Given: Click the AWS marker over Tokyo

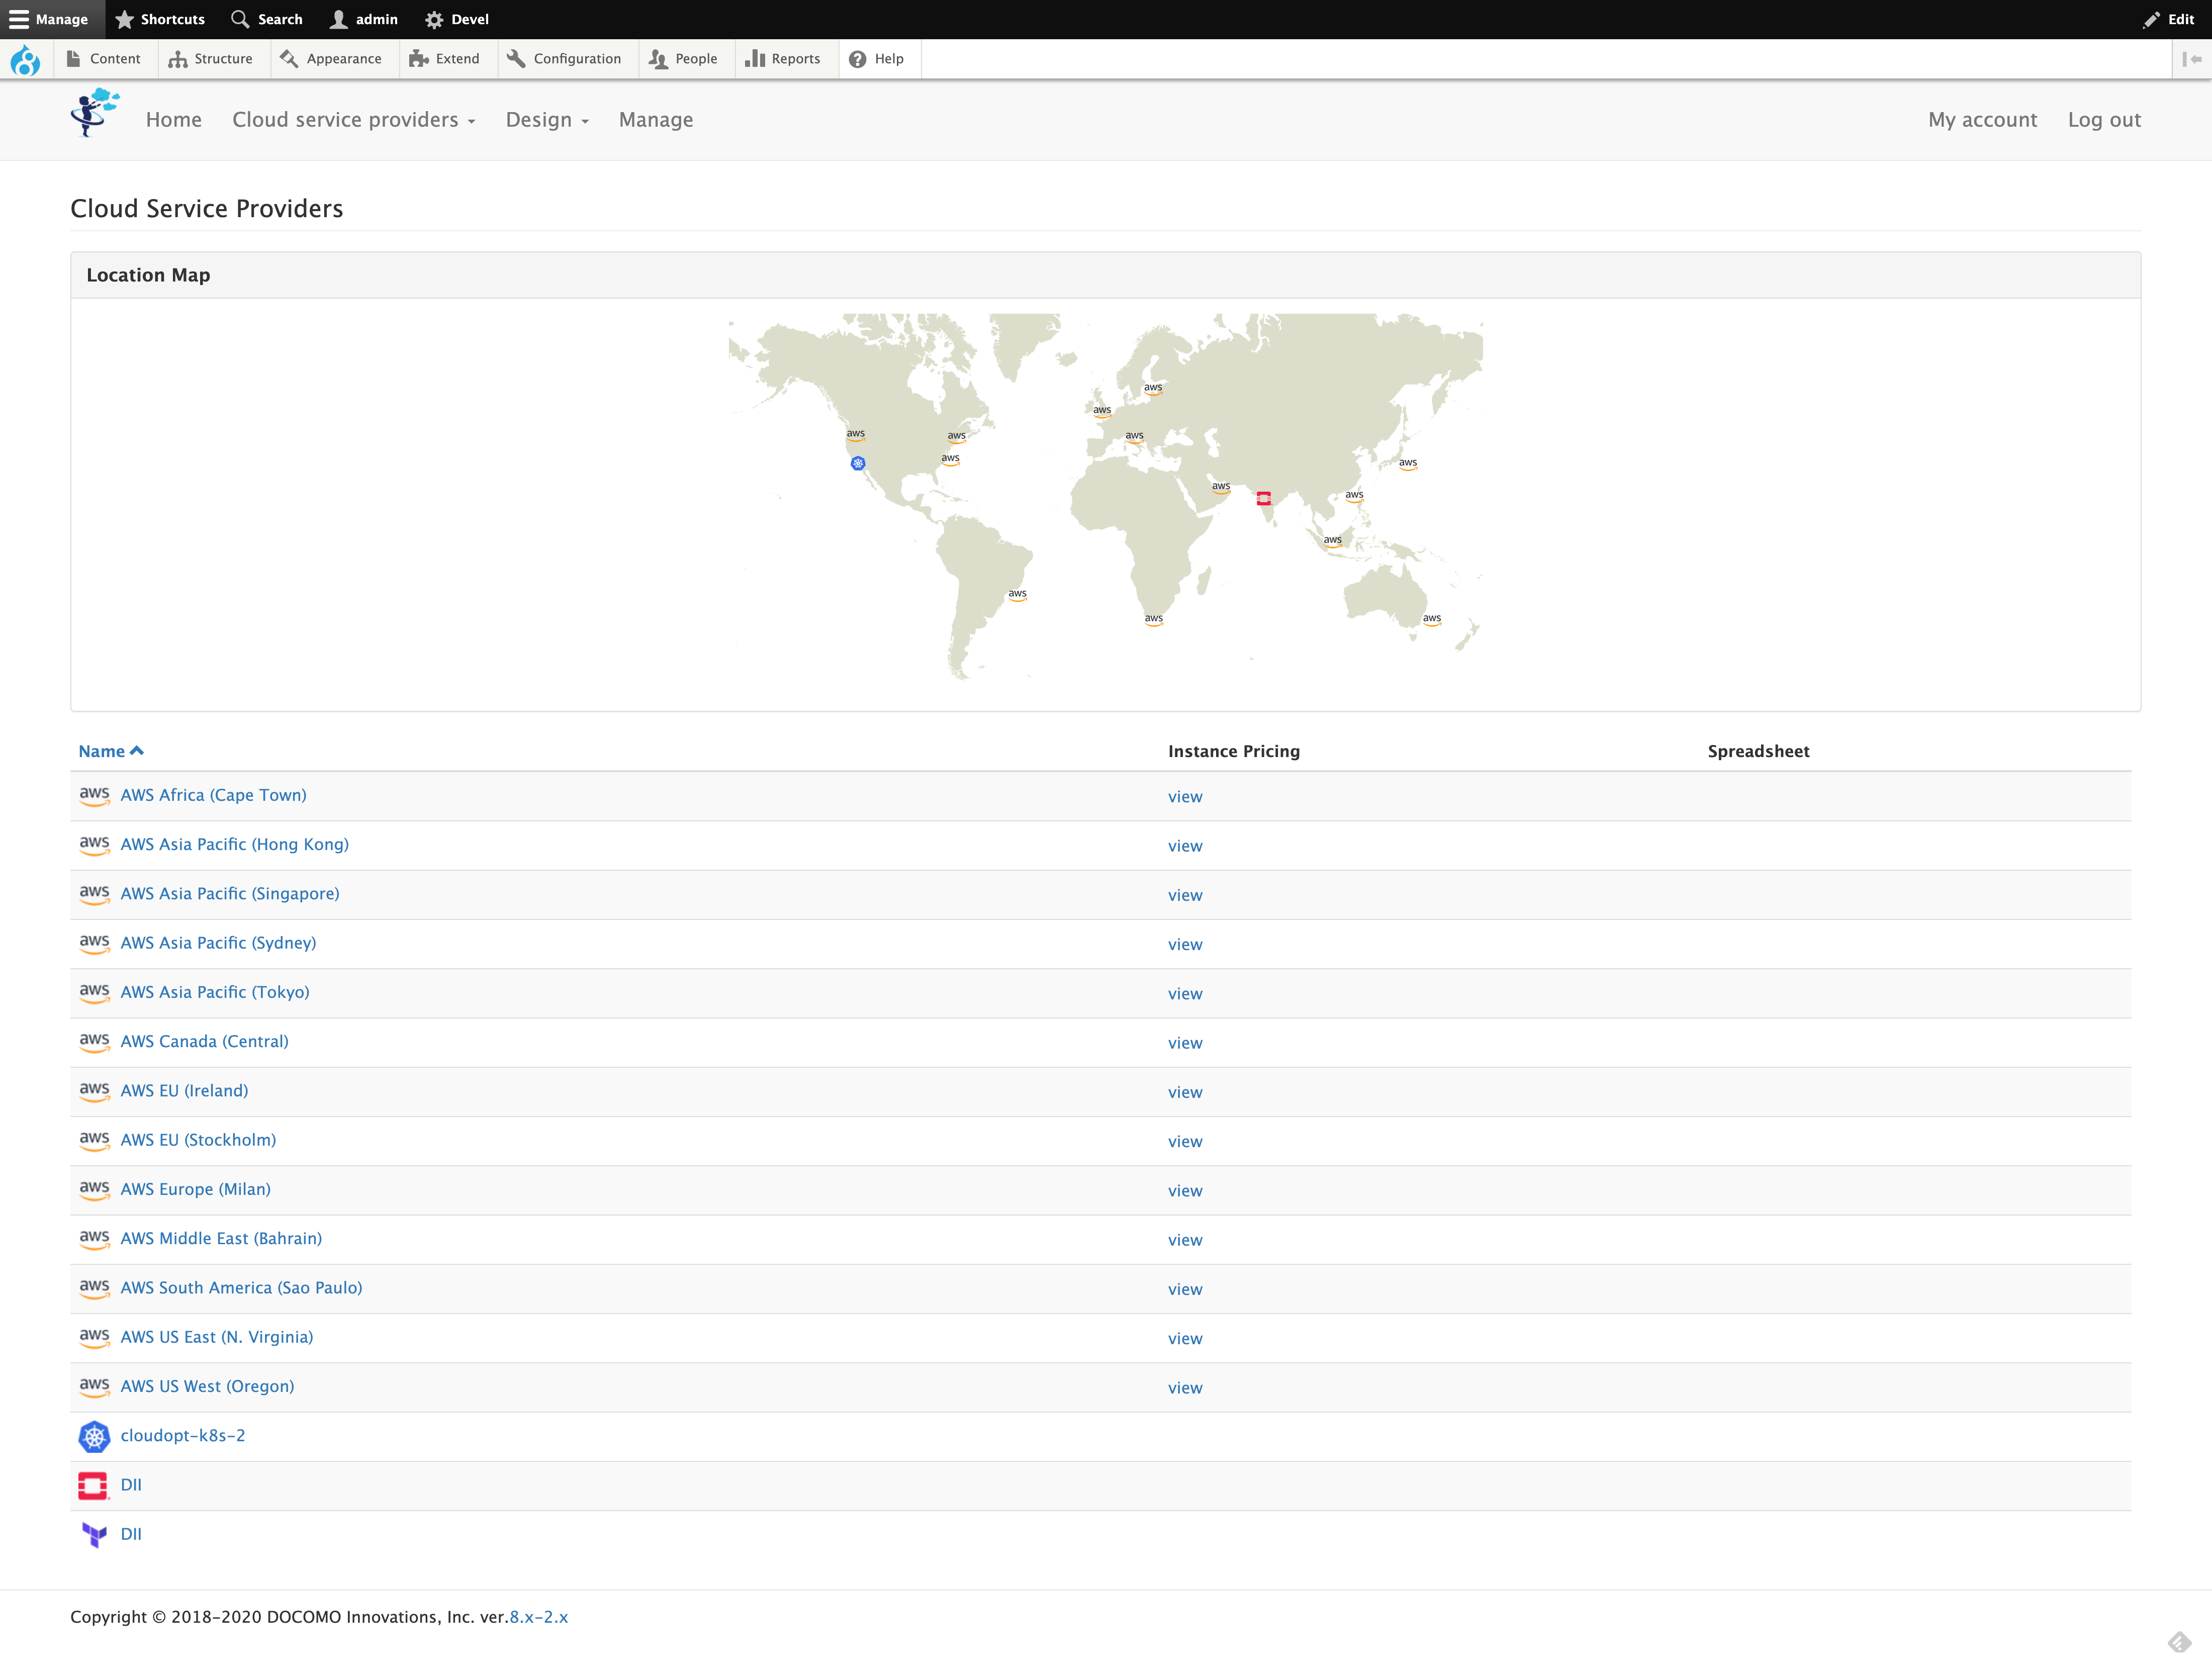Looking at the screenshot, I should pos(1408,463).
